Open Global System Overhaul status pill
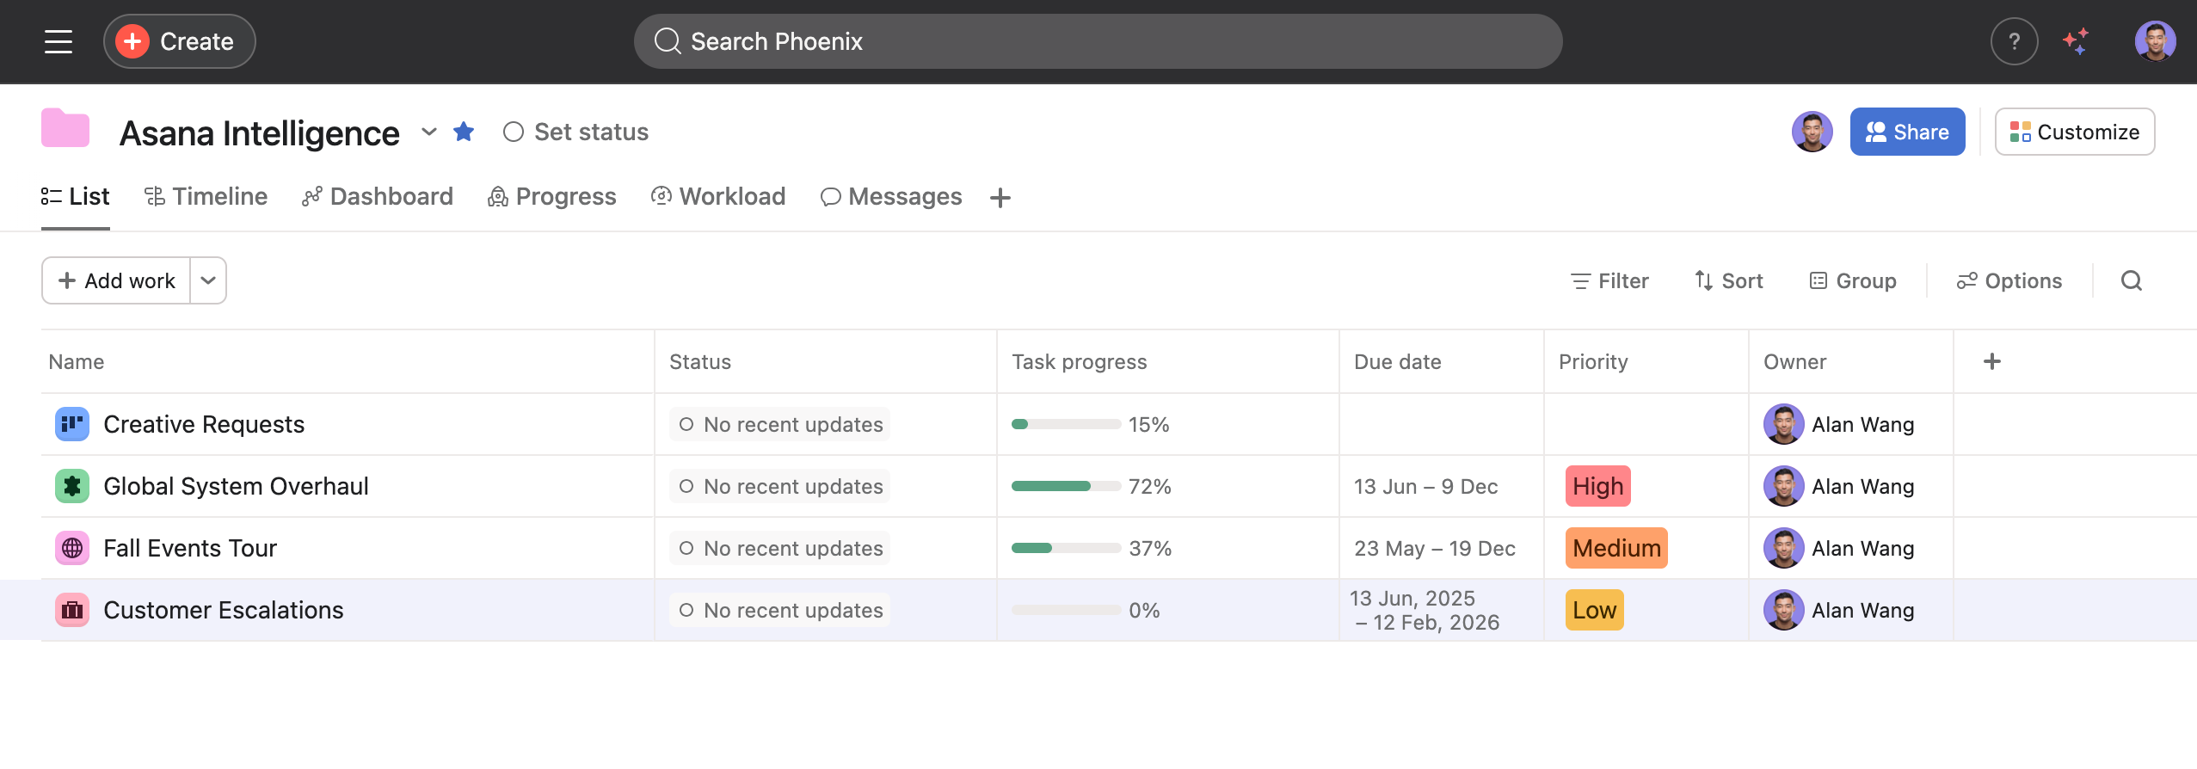 [779, 486]
